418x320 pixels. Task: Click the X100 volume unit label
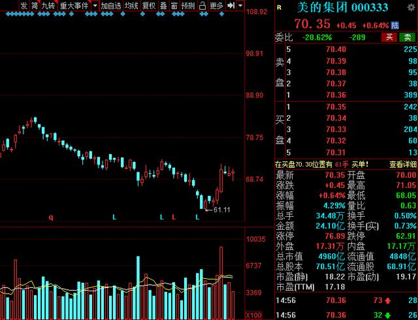253,315
